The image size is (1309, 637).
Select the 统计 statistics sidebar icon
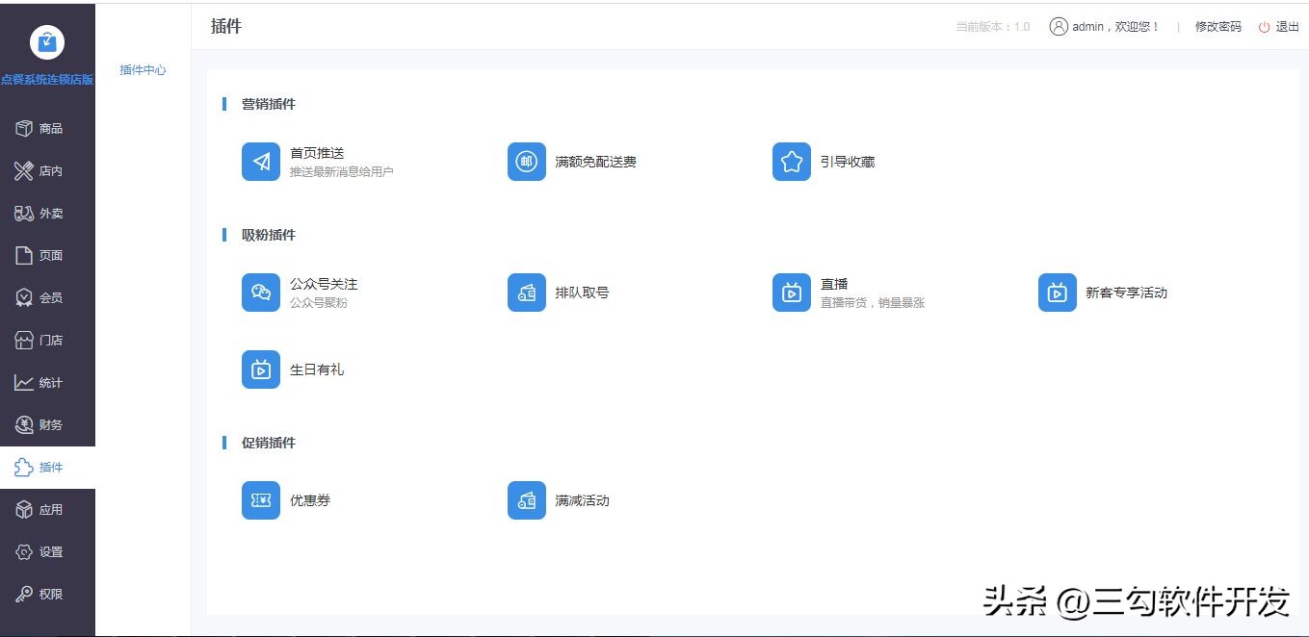(x=22, y=382)
